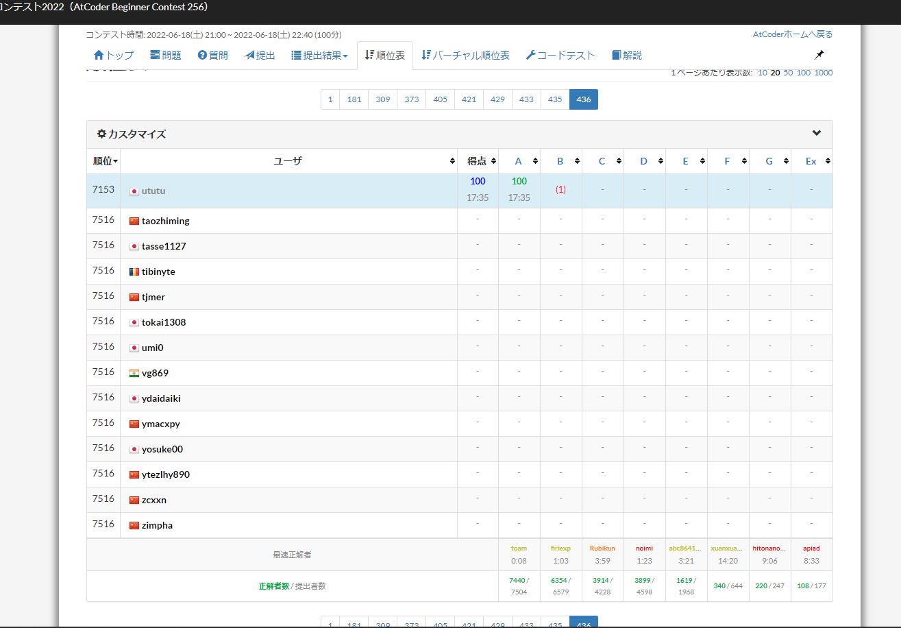Click sort arrows on ユーザ column header
The height and width of the screenshot is (628, 901).
[x=452, y=162]
